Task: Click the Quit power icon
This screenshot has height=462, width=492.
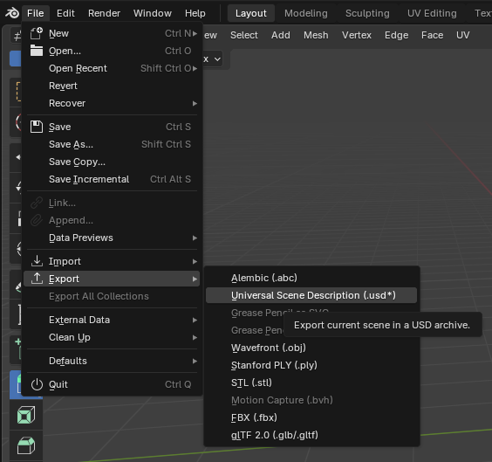Action: tap(37, 384)
